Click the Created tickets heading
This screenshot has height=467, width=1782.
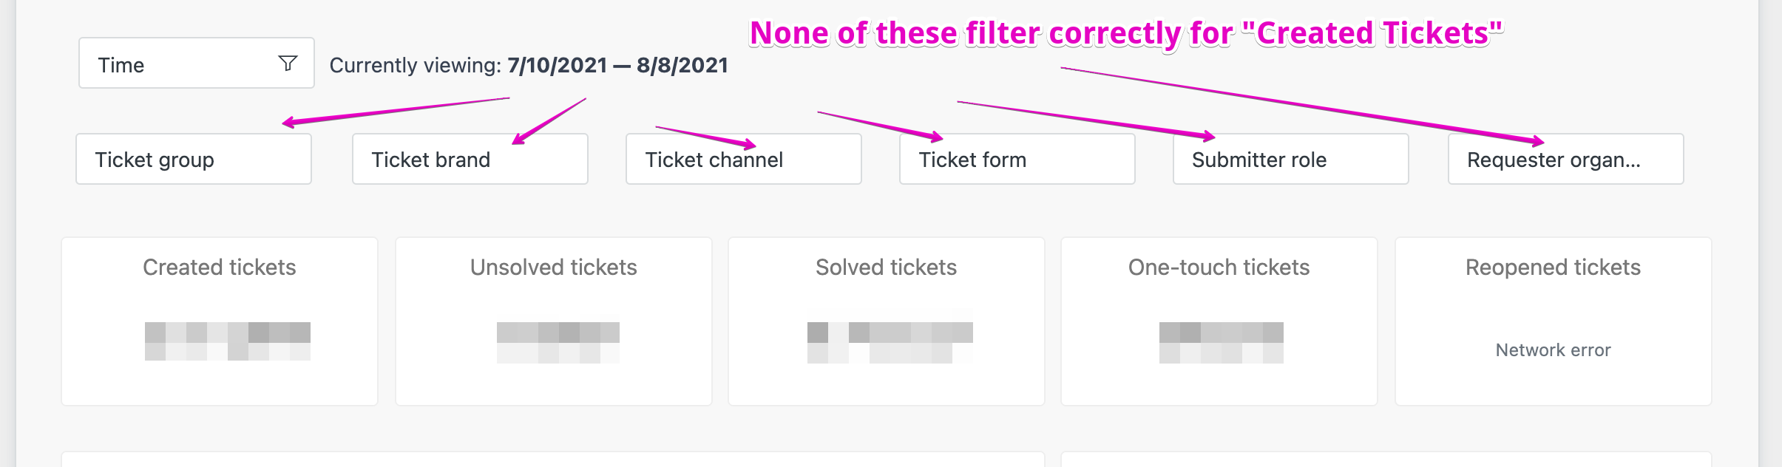click(219, 267)
